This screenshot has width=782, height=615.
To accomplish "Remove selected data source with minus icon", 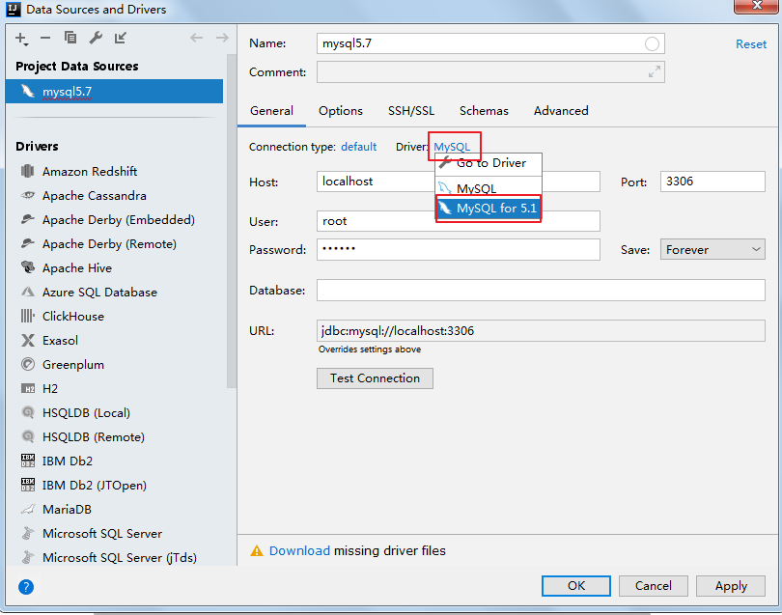I will tap(45, 38).
